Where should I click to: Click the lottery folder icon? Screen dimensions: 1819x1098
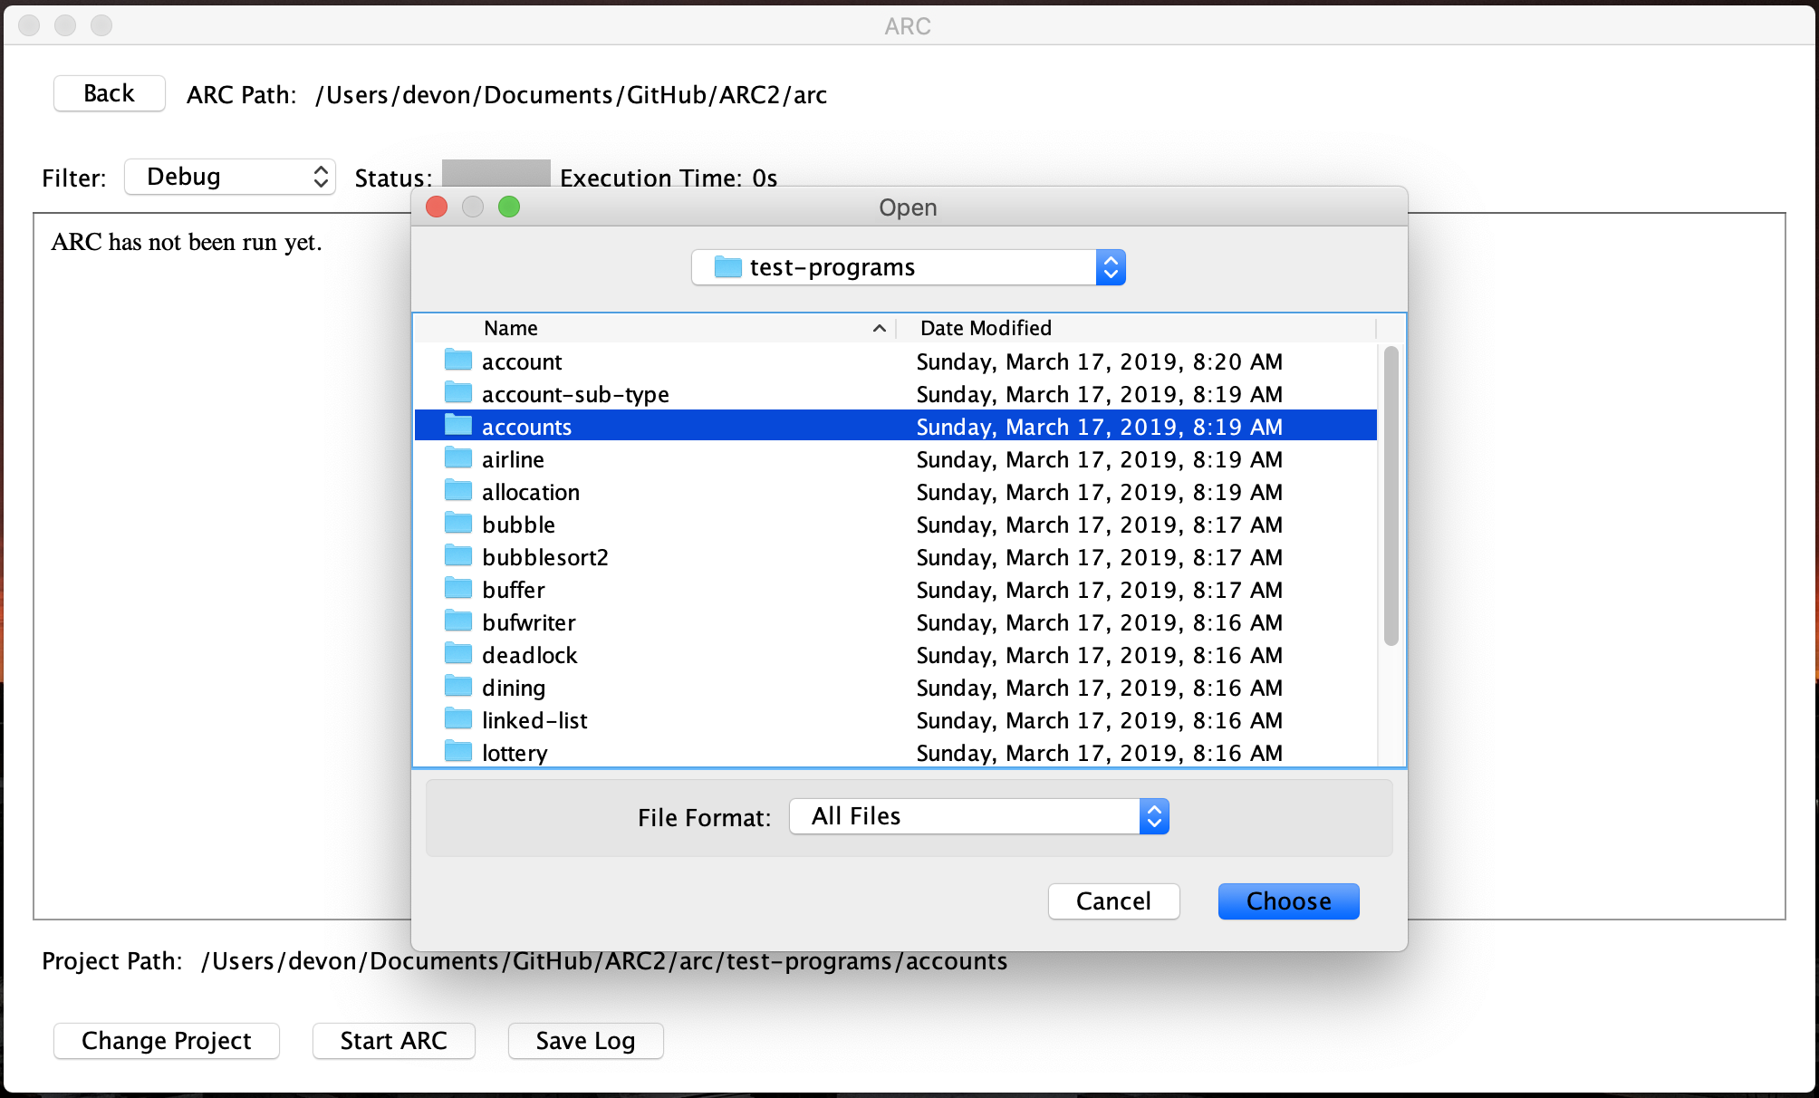[458, 752]
